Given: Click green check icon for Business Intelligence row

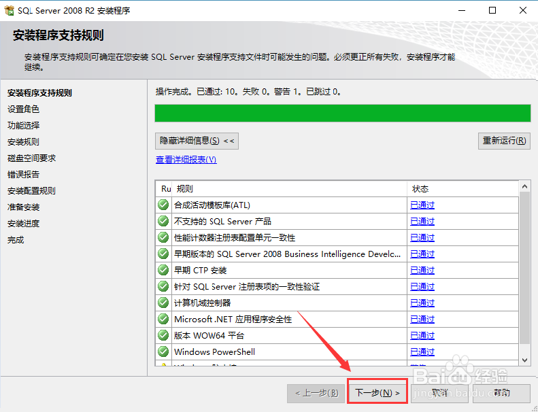Looking at the screenshot, I should 163,254.
